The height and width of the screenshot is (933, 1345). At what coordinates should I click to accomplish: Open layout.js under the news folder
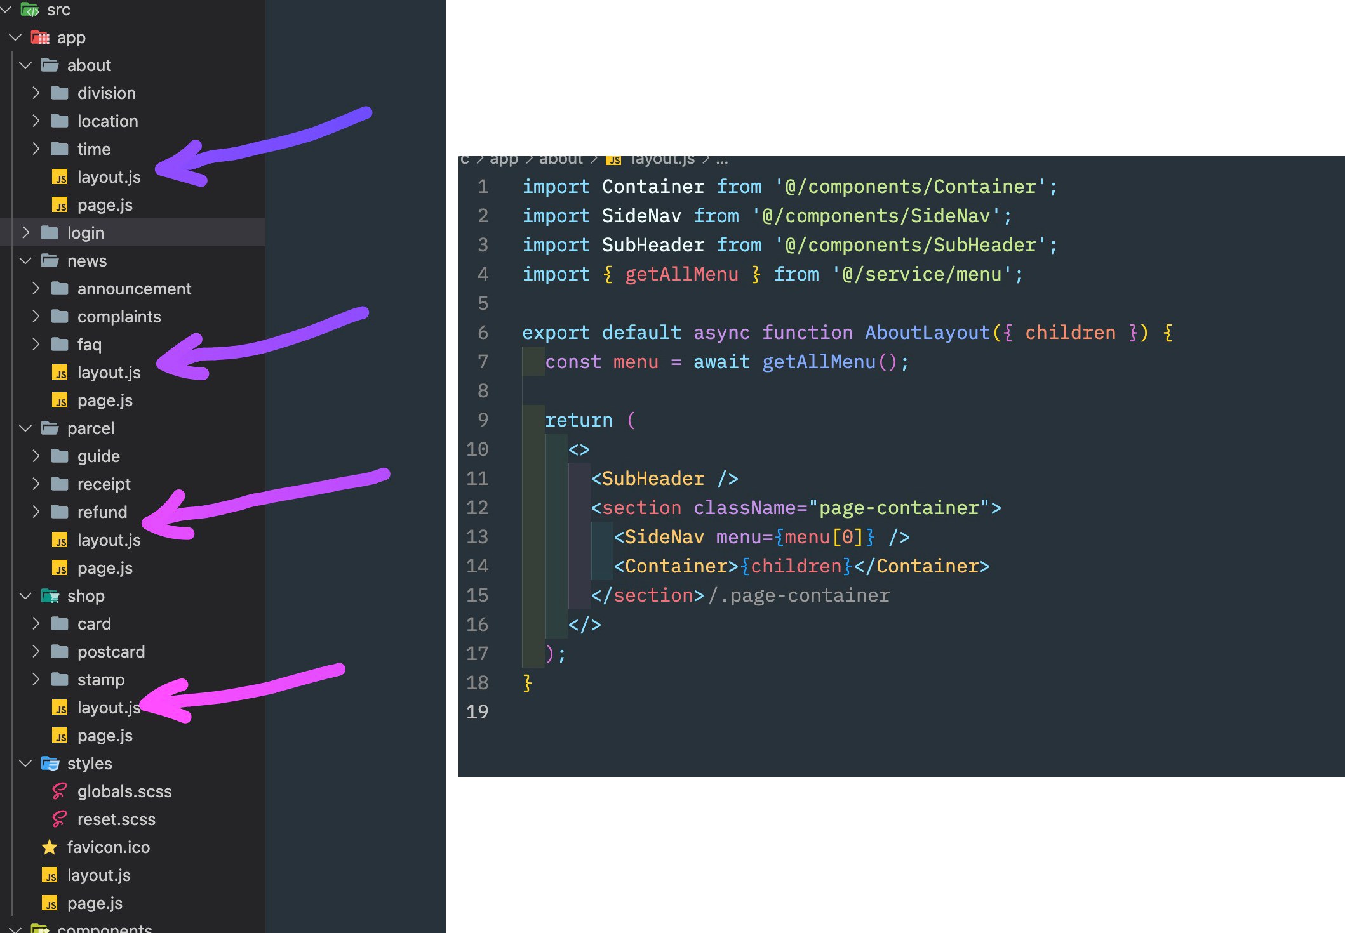pos(109,373)
